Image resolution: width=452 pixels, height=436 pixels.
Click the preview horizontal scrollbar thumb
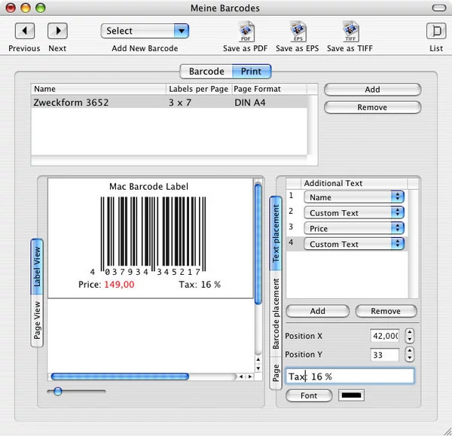pyautogui.click(x=120, y=377)
